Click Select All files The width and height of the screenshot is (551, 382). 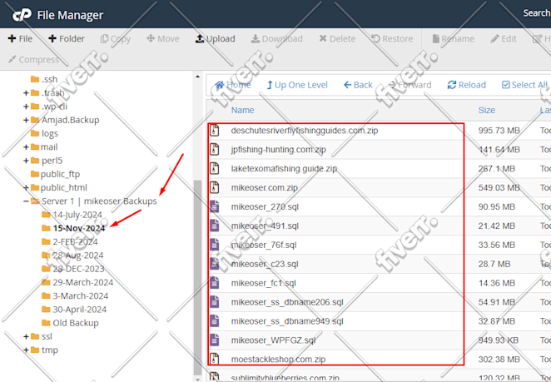point(524,85)
